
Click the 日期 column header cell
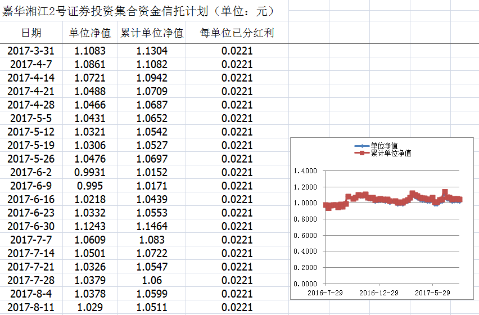point(31,33)
